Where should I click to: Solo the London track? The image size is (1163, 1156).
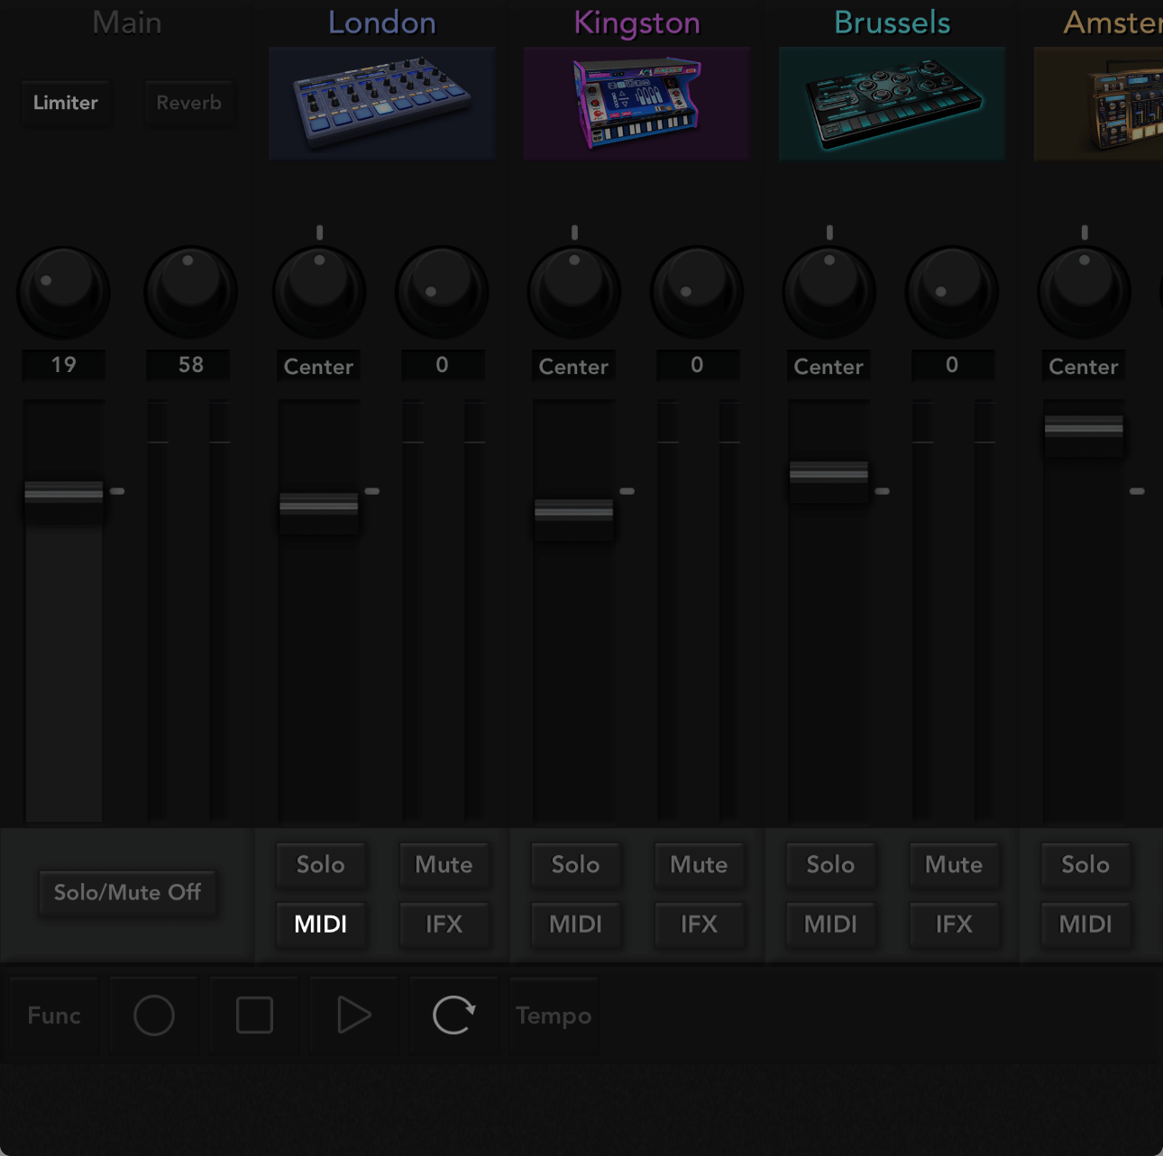[x=320, y=865]
